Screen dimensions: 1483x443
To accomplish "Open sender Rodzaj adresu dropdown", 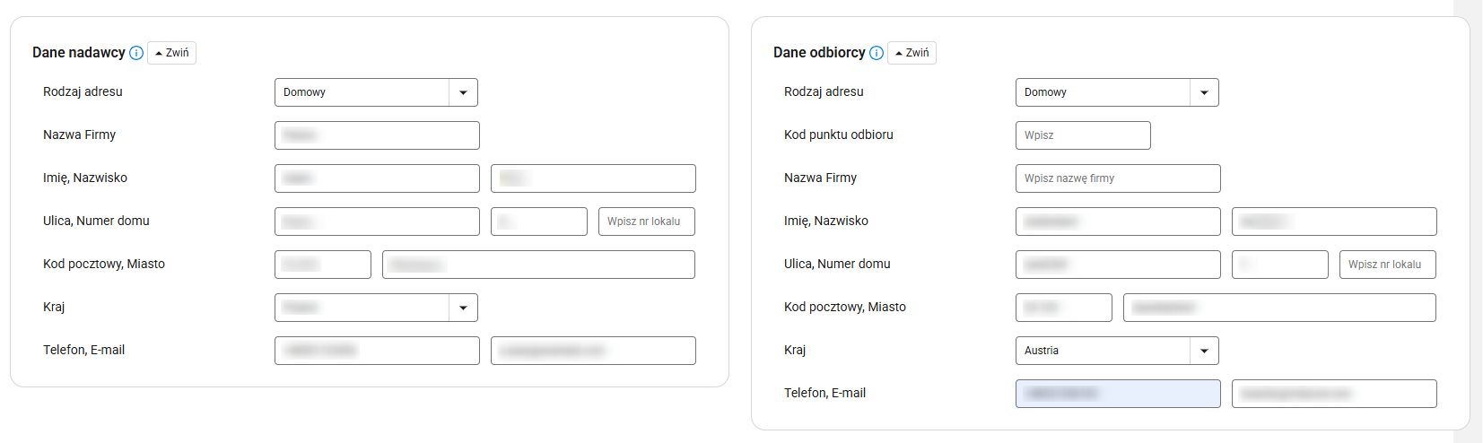I will click(x=376, y=92).
